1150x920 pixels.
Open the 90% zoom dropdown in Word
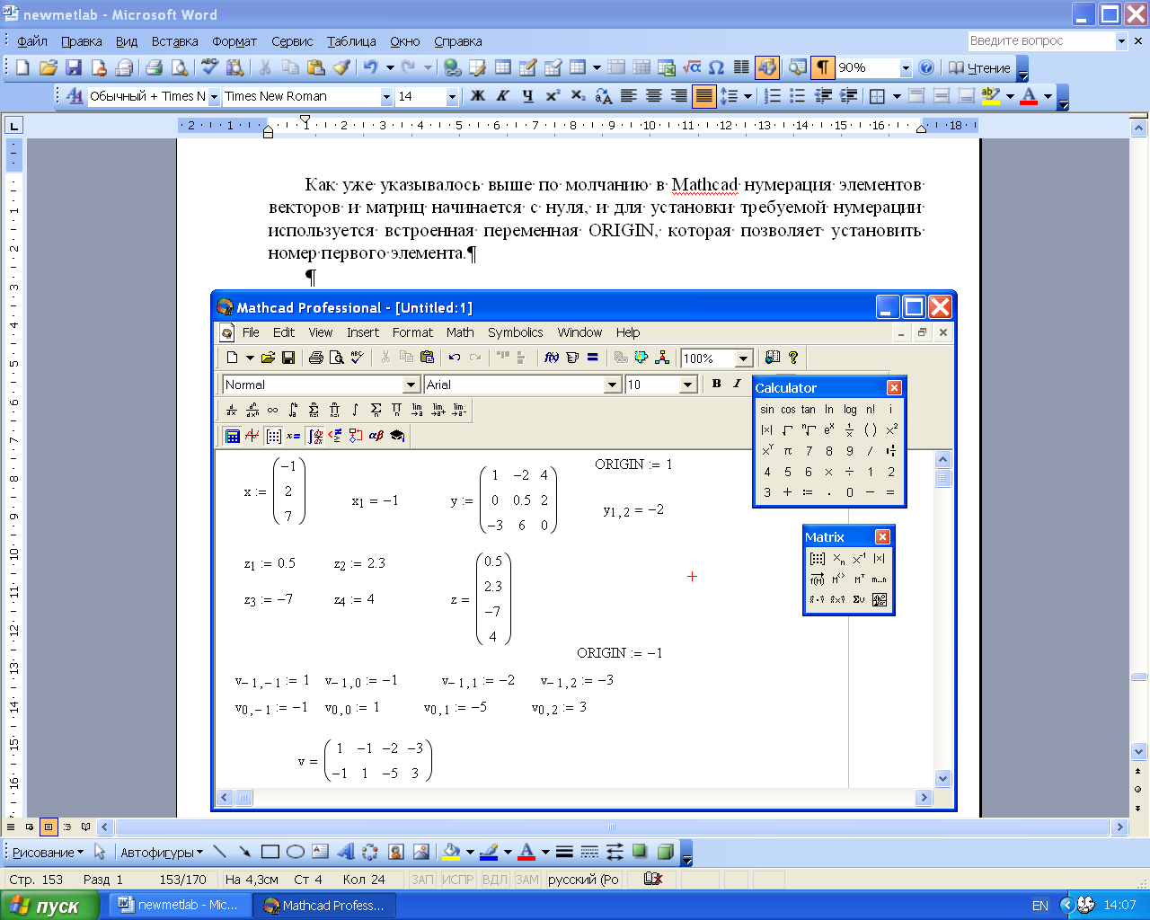click(x=906, y=68)
